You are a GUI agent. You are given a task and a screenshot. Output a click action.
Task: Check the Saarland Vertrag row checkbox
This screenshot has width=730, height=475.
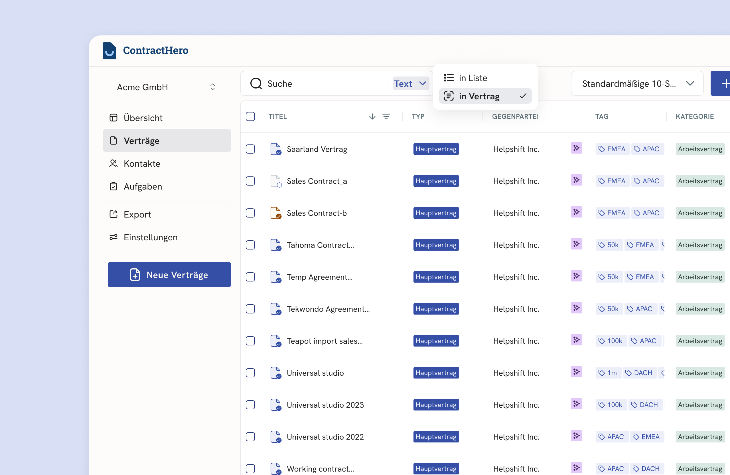250,149
